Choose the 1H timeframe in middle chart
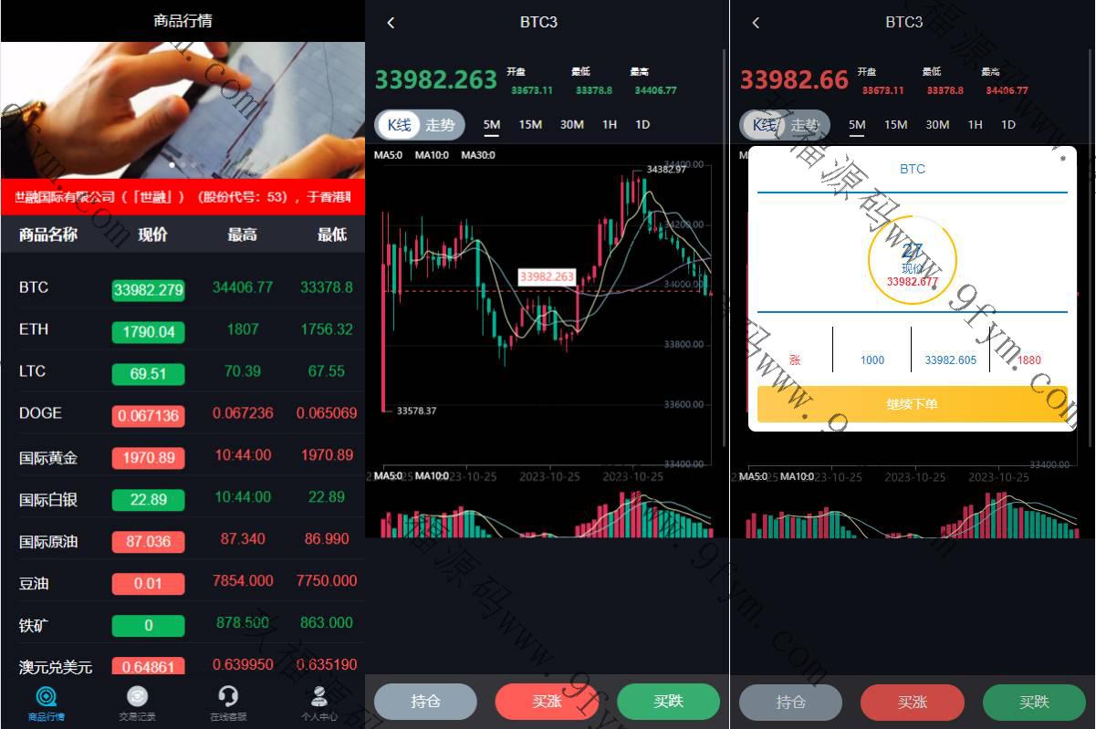Screen dimensions: 1096x729 [610, 125]
